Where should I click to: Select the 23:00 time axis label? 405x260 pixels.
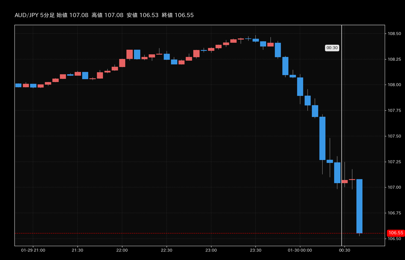tap(212, 251)
